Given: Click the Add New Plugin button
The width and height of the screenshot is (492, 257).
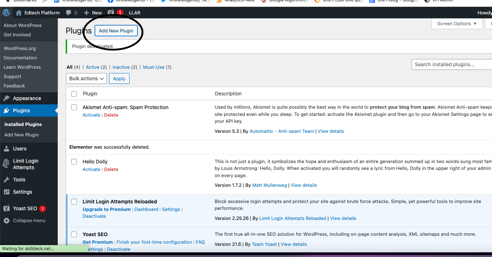Looking at the screenshot, I should pos(116,31).
